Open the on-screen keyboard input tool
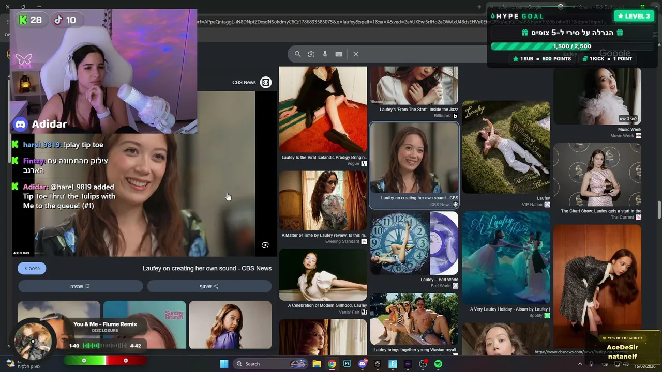 point(339,54)
